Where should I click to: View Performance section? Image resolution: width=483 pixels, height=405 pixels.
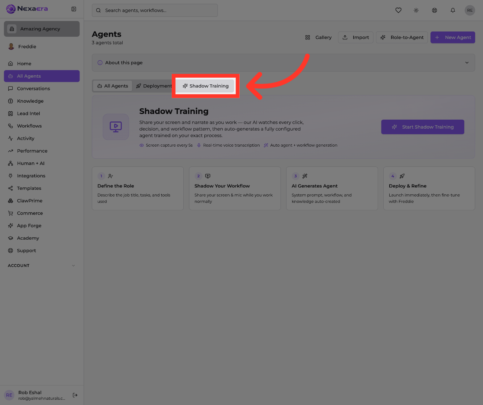coord(42,151)
